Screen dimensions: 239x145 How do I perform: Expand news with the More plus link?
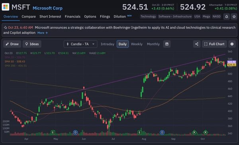(x=43, y=33)
